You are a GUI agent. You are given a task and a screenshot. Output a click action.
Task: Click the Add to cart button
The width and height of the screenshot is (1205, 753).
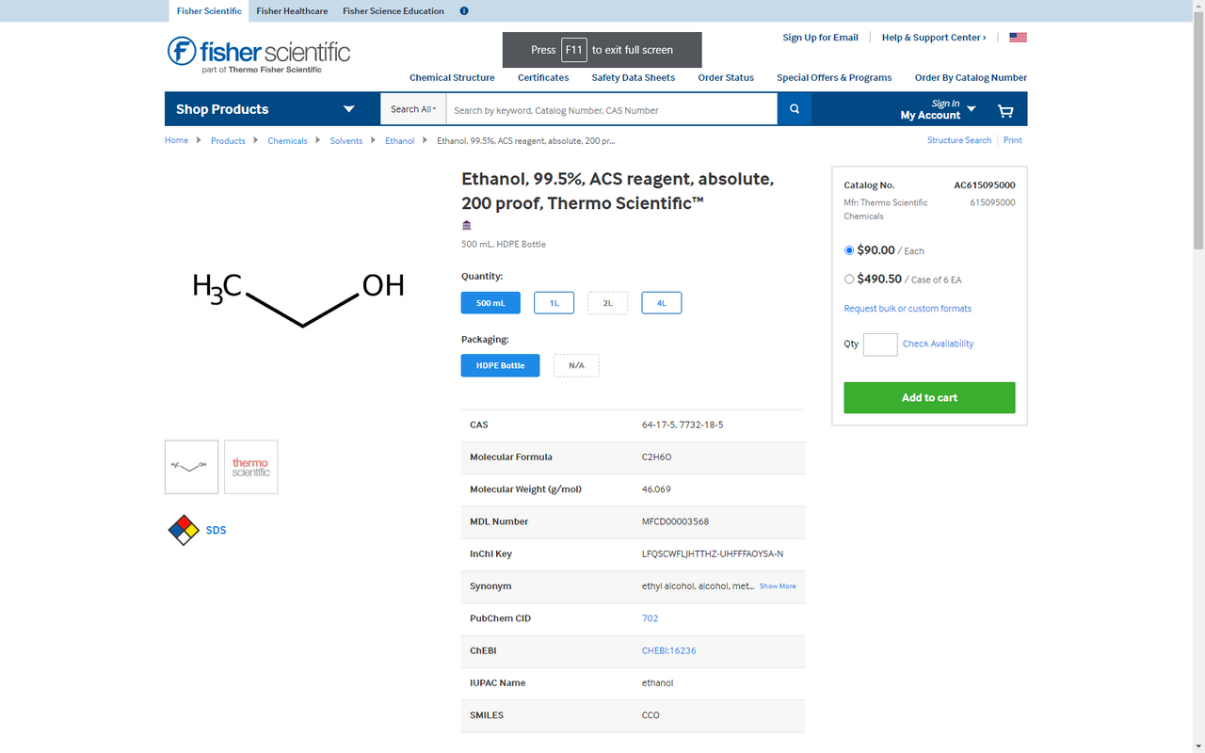(x=929, y=397)
